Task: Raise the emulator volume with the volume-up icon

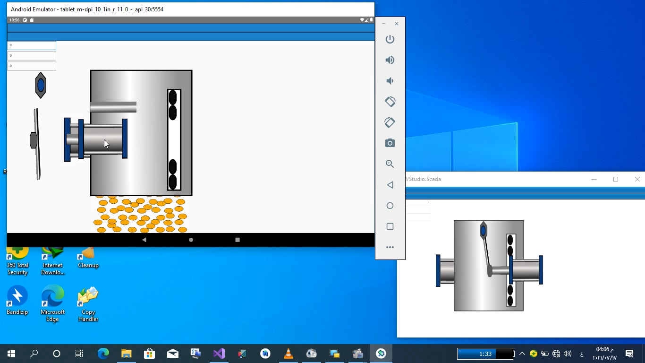Action: (x=390, y=60)
